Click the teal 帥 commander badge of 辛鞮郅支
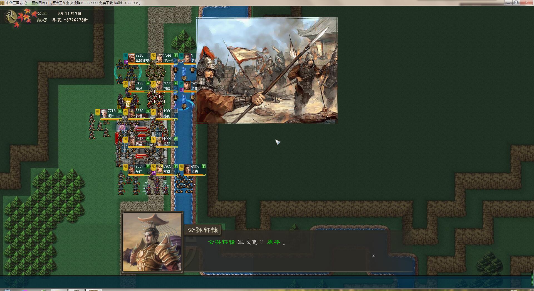 pyautogui.click(x=125, y=56)
